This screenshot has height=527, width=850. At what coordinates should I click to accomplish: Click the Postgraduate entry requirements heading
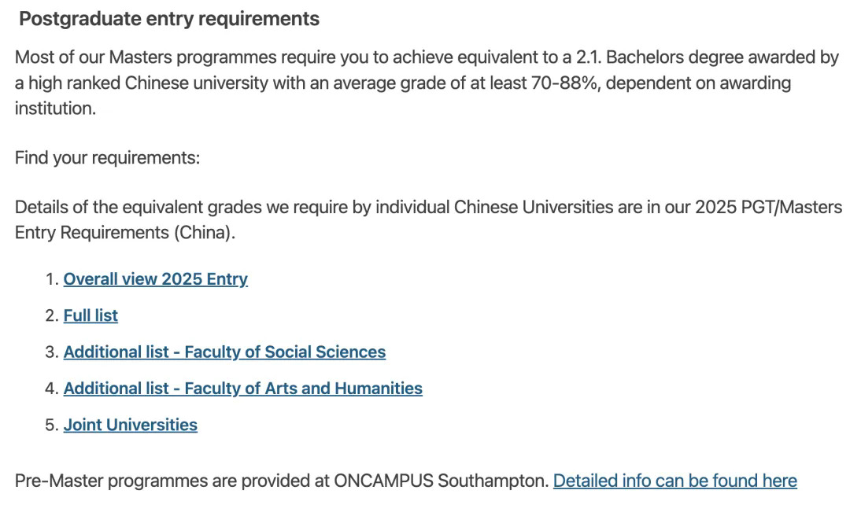tap(169, 19)
